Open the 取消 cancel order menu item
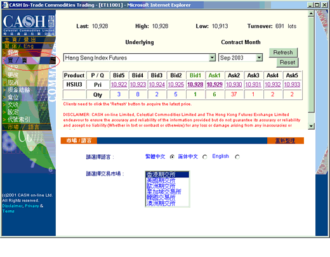This screenshot has height=257, width=330. (13, 82)
